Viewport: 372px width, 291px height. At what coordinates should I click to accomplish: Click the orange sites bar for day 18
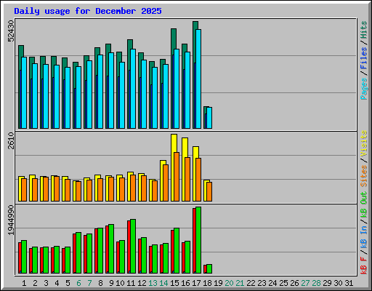coord(209,191)
